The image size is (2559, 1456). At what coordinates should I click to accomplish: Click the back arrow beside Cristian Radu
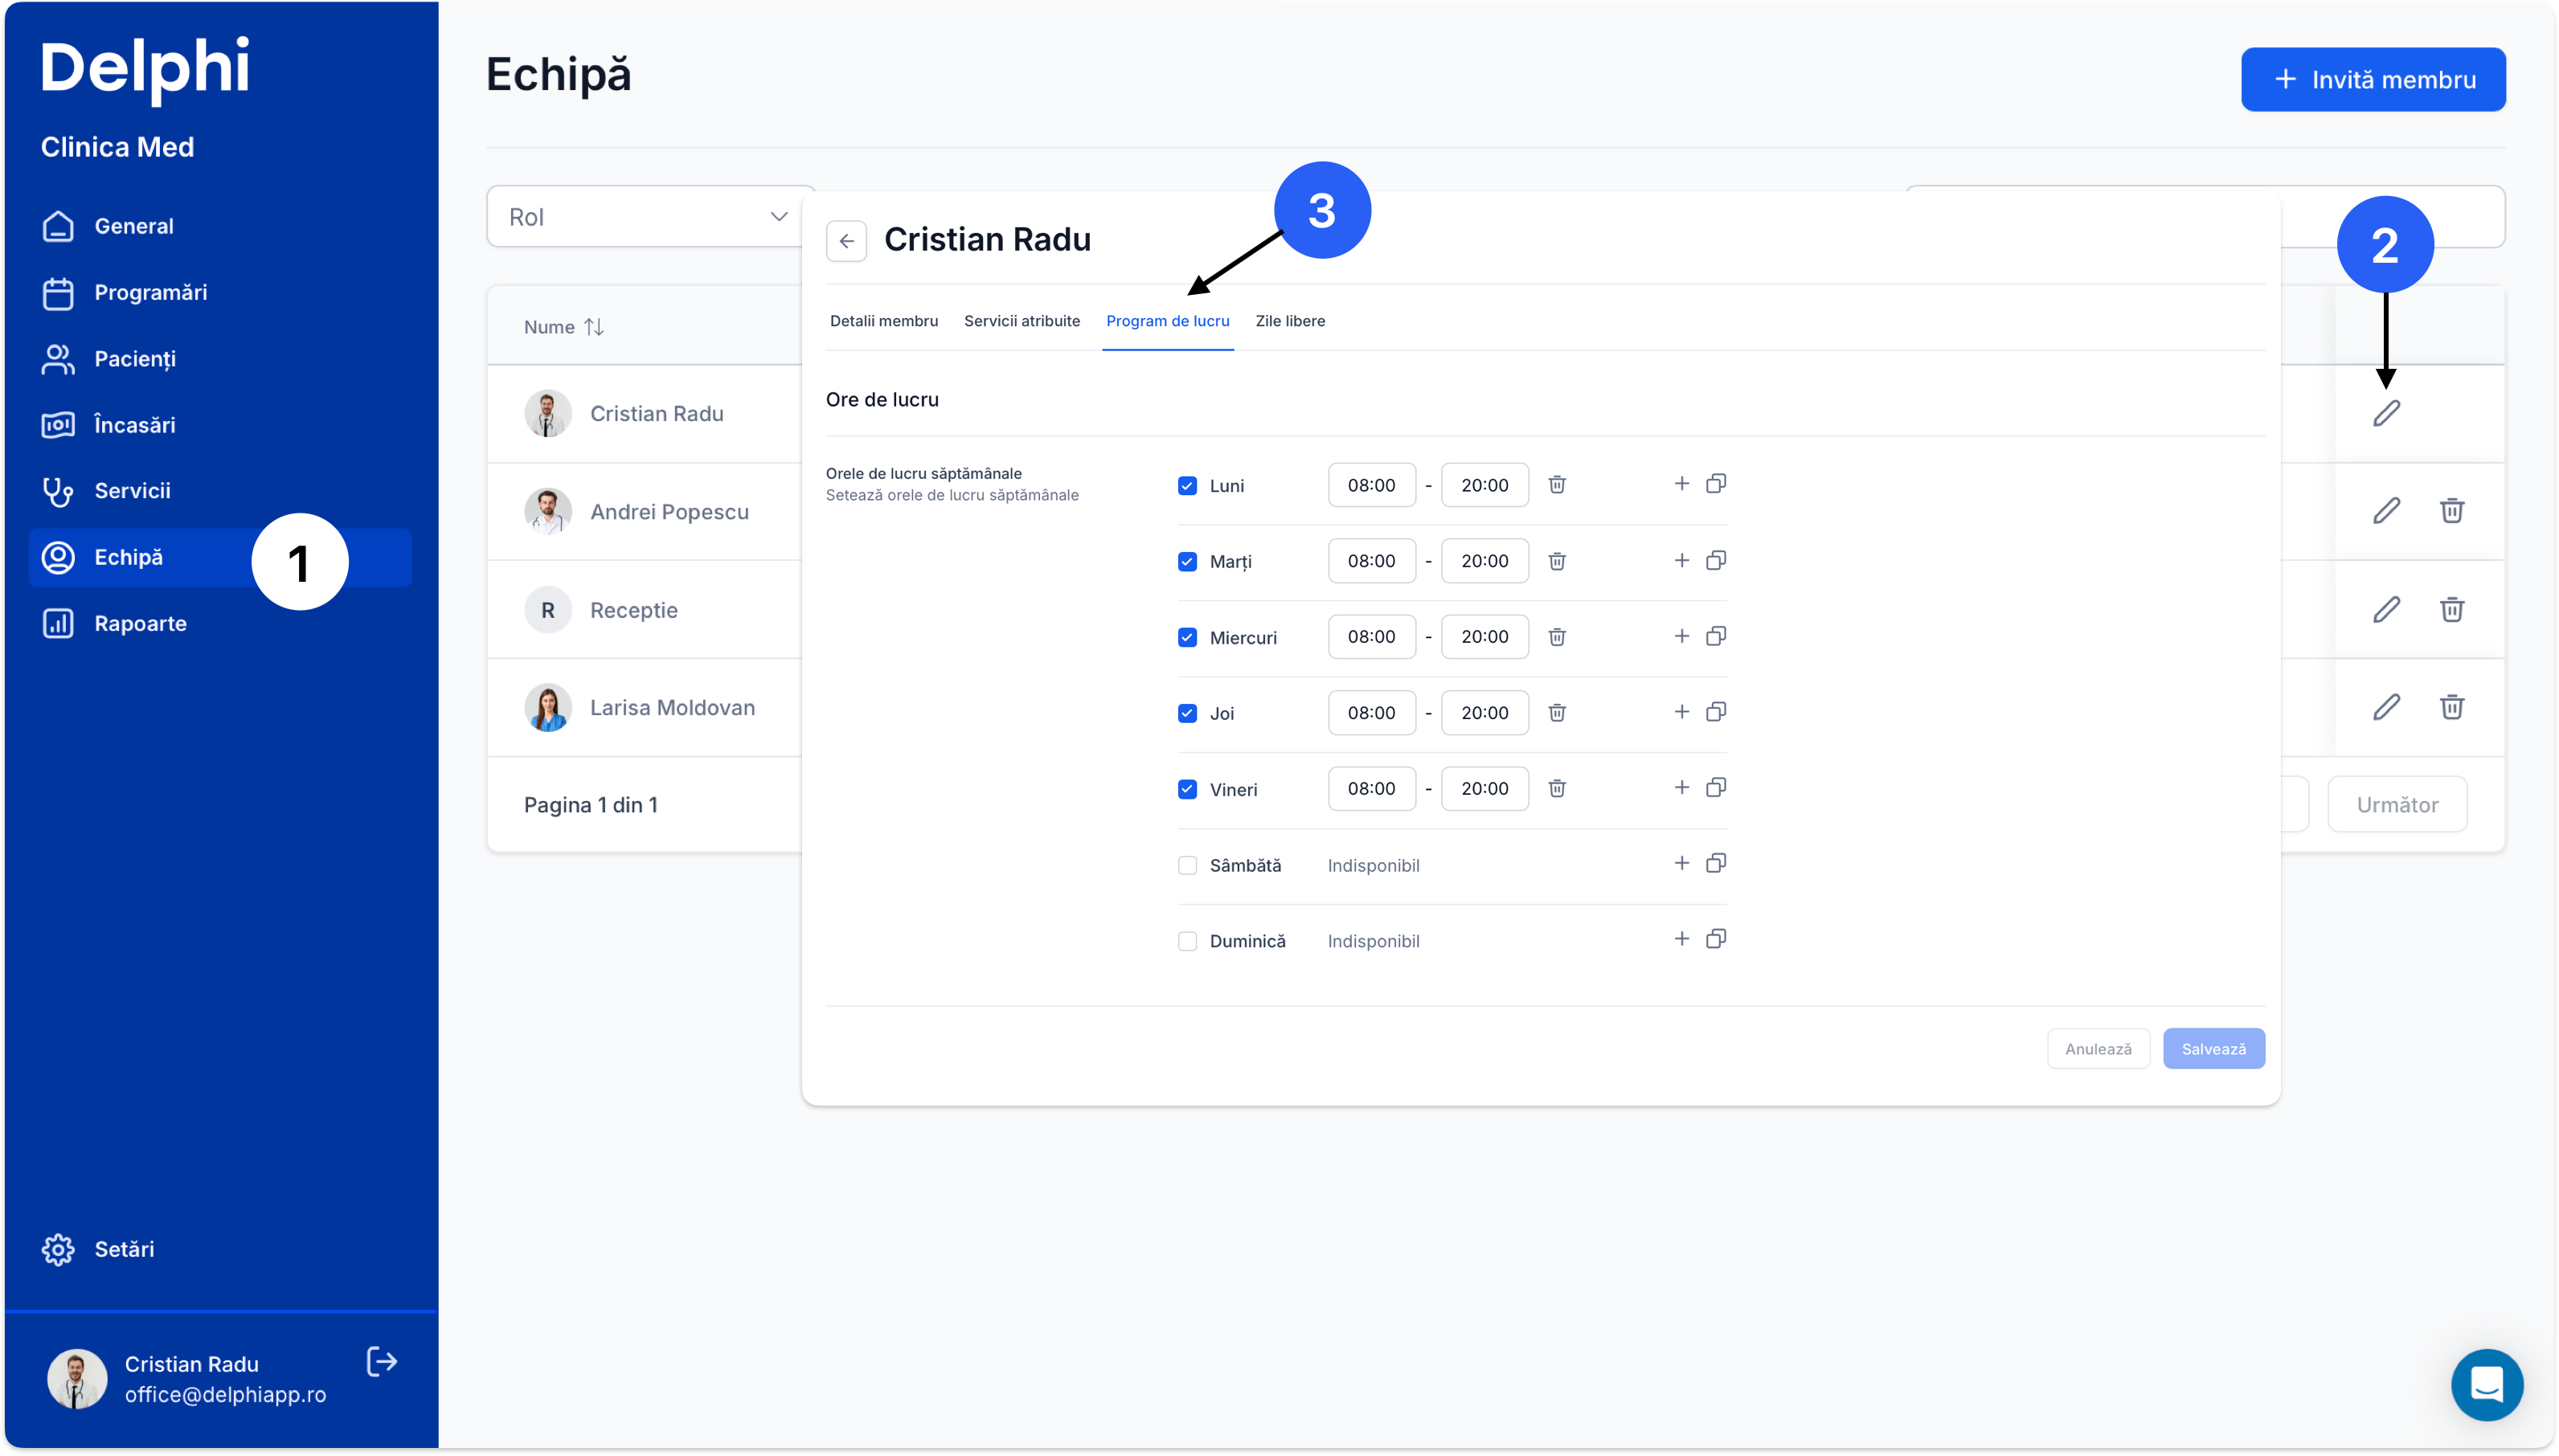846,241
